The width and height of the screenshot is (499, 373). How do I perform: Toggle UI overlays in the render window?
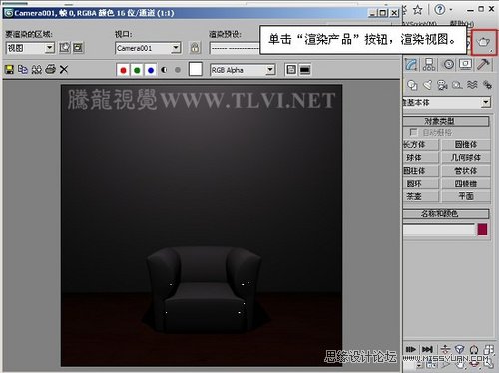point(291,70)
